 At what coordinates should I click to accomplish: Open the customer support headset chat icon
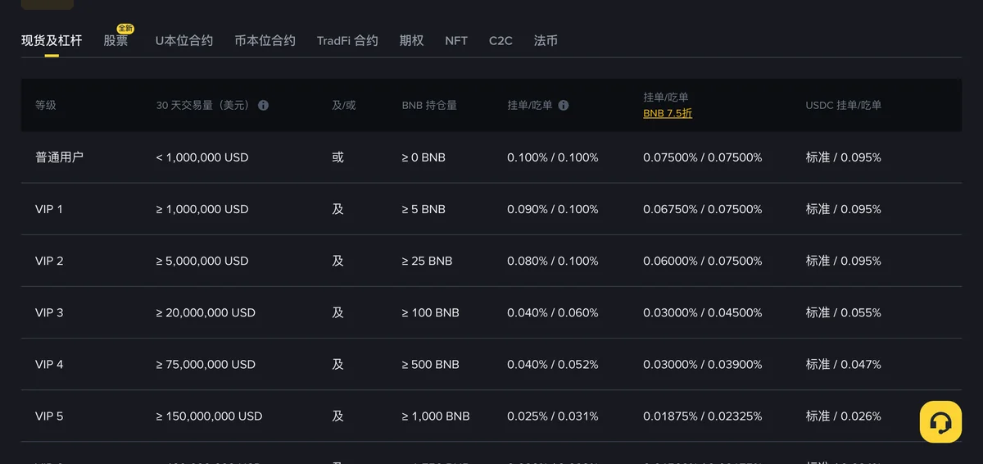tap(940, 421)
